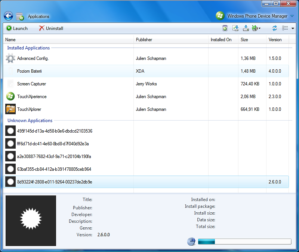Click the checkmark with download arrow toolbar icon

235,28
